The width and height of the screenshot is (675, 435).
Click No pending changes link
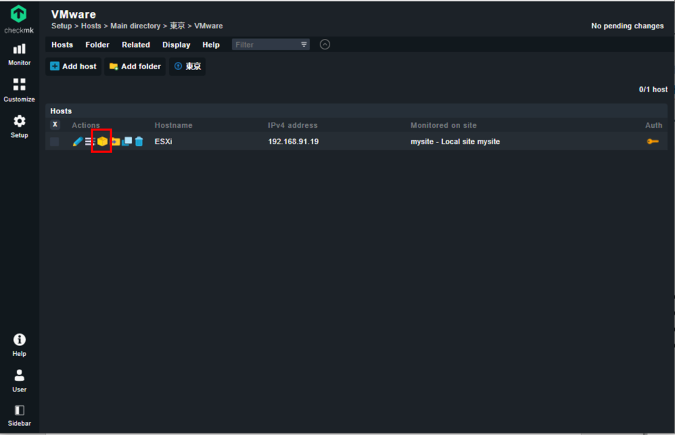pos(628,26)
